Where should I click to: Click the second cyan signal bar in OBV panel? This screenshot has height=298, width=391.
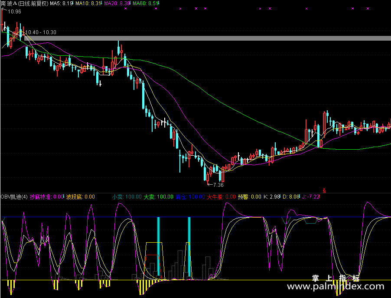coord(189,247)
